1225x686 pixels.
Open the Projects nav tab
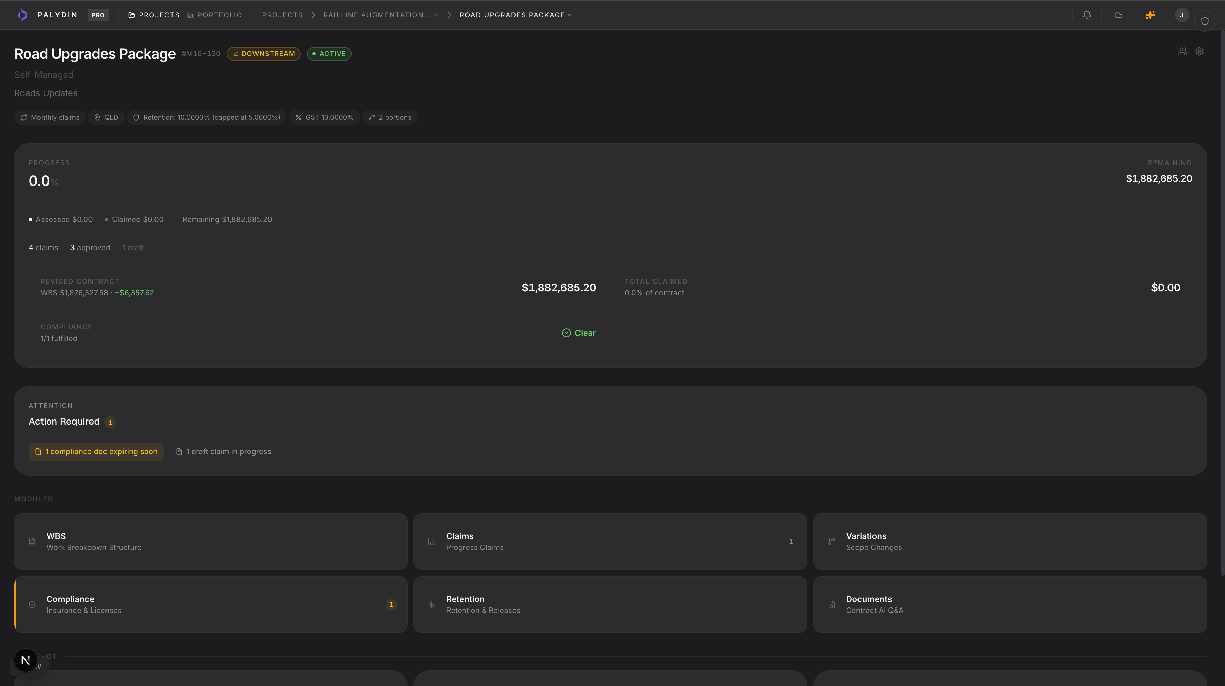coord(153,15)
